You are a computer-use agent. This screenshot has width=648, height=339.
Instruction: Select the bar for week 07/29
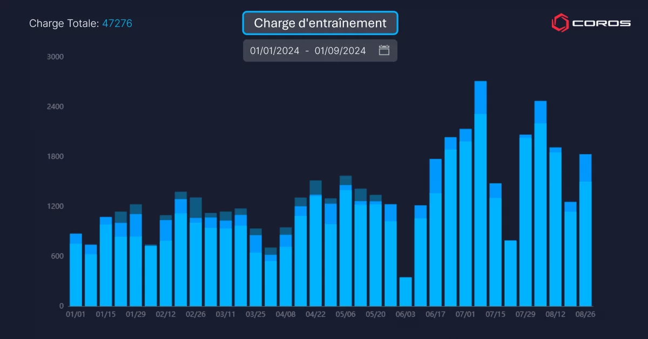(x=525, y=220)
